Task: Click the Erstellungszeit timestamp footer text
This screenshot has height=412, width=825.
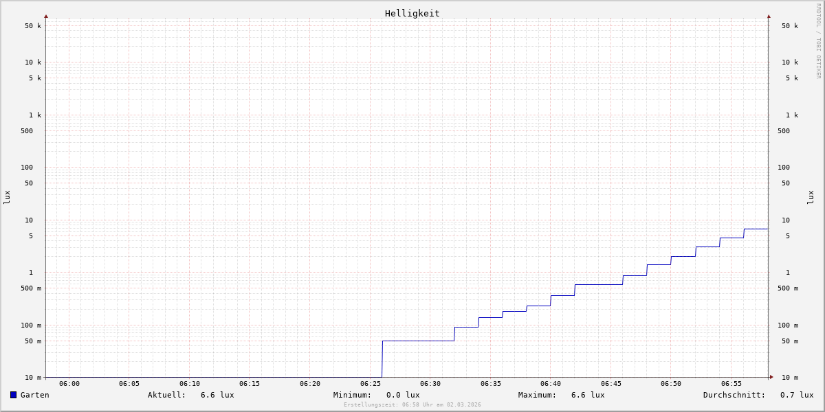Action: pos(412,405)
